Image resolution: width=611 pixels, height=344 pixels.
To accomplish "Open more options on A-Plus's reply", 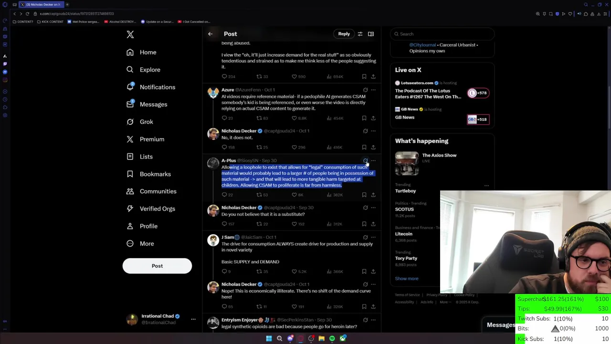I will 373,161.
